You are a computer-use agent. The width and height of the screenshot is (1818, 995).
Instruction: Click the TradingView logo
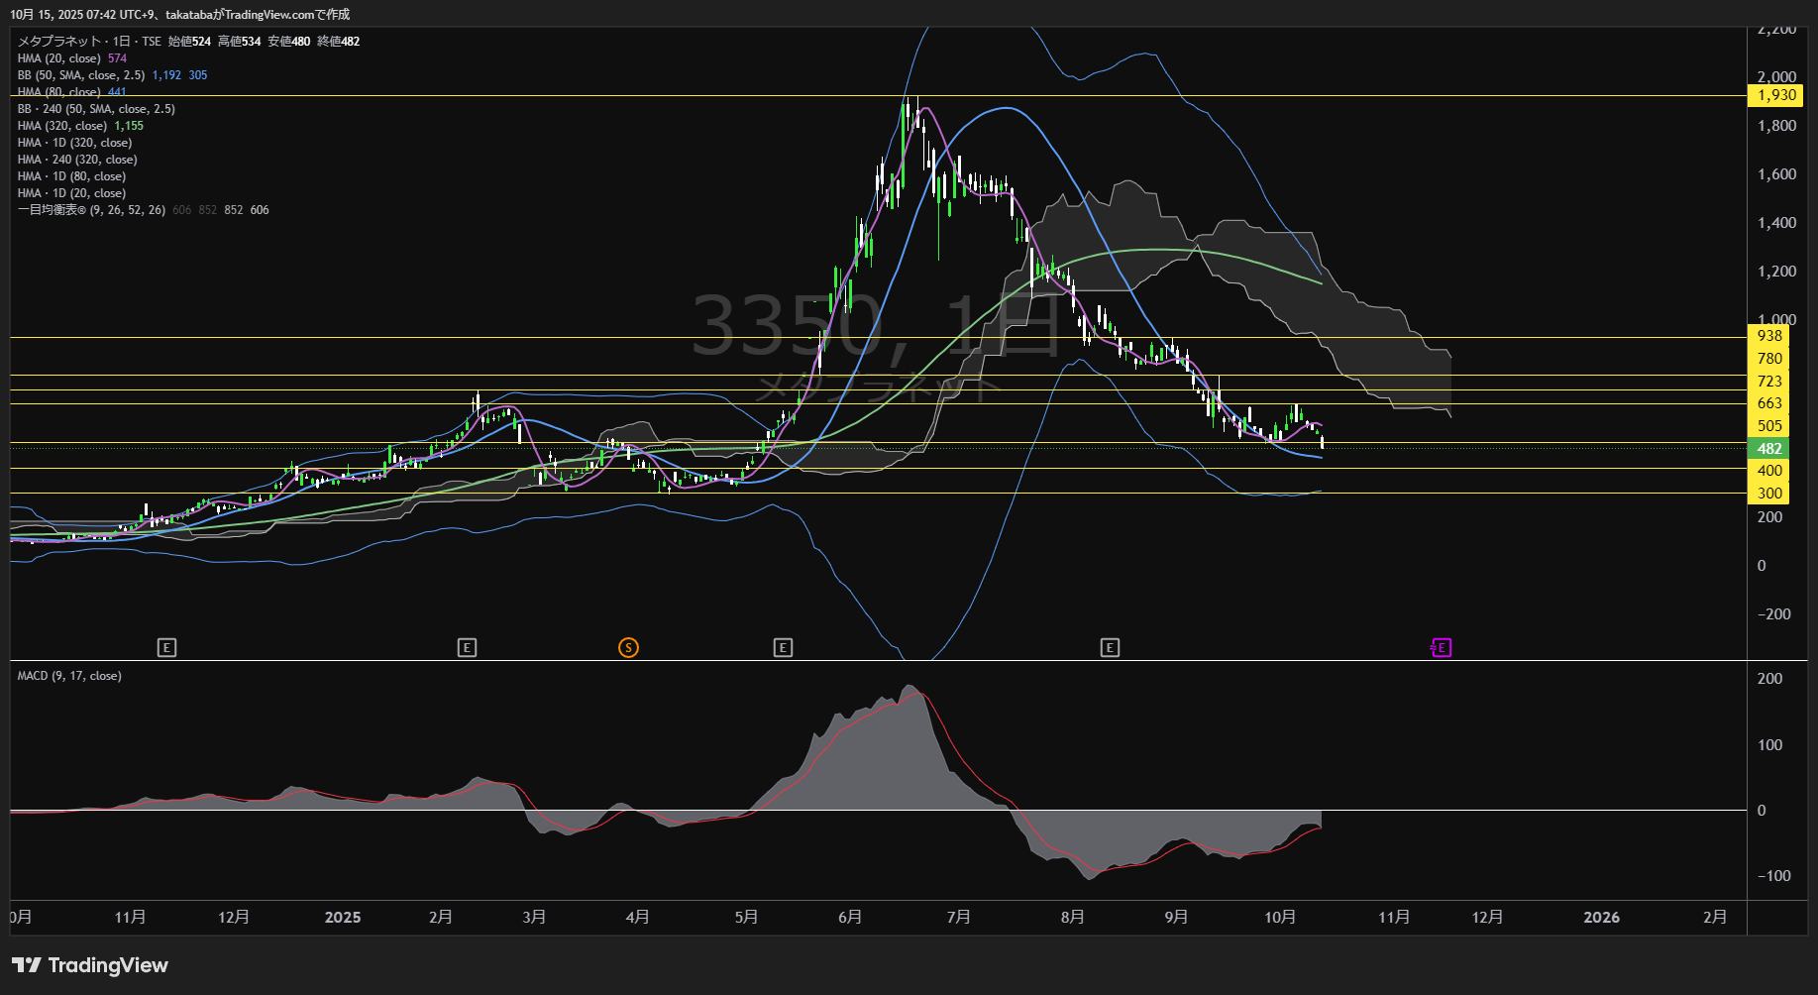point(90,965)
